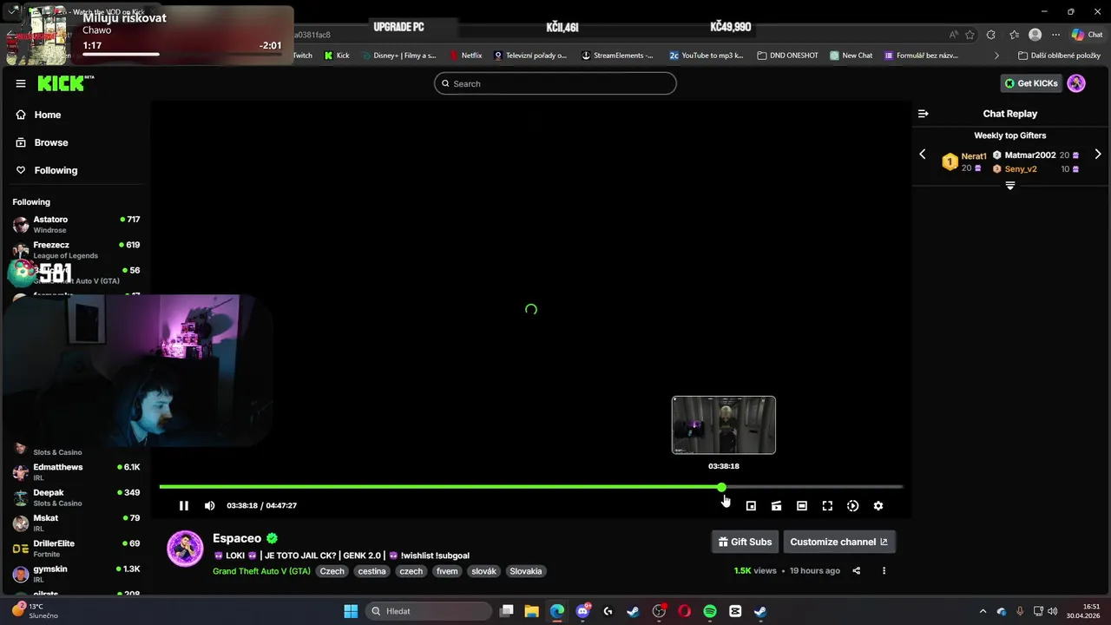
Task: Enter fullscreen video mode
Action: coord(827,506)
